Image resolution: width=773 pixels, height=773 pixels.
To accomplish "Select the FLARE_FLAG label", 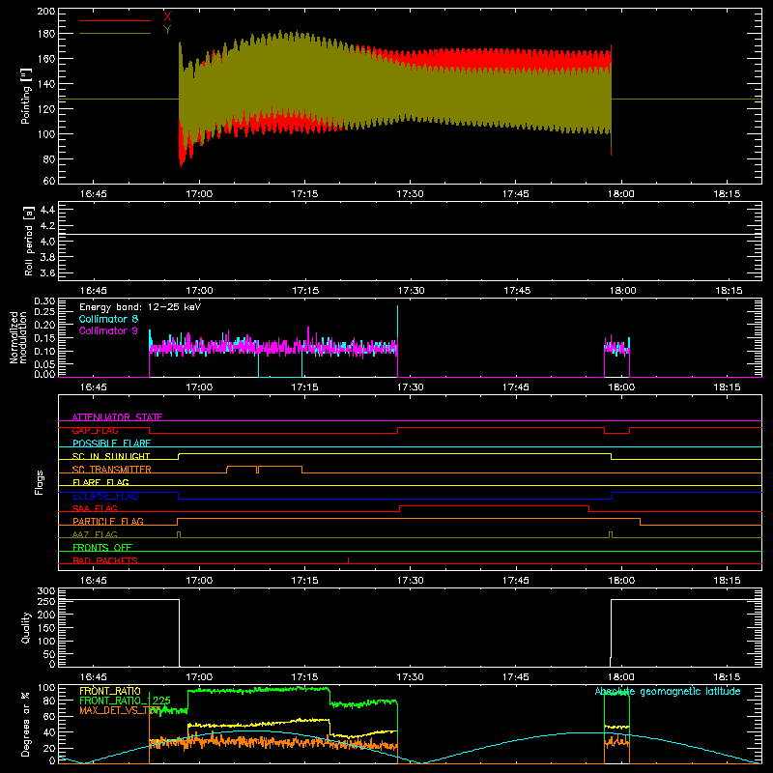I will (100, 482).
